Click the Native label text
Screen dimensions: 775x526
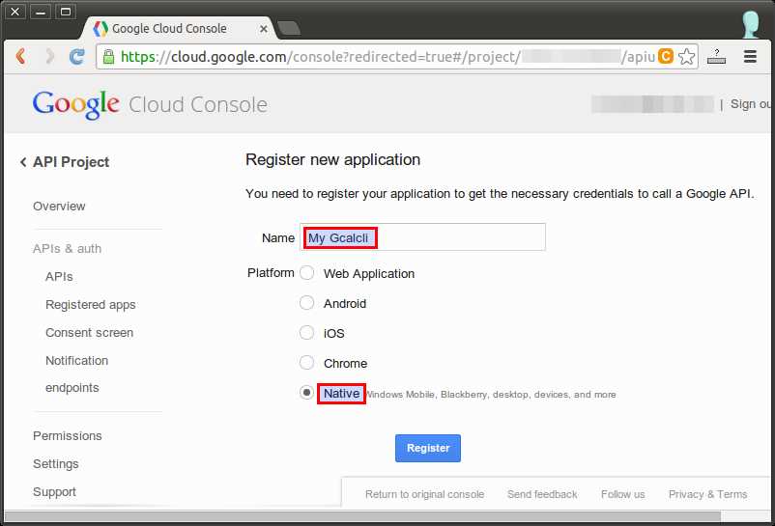point(341,393)
